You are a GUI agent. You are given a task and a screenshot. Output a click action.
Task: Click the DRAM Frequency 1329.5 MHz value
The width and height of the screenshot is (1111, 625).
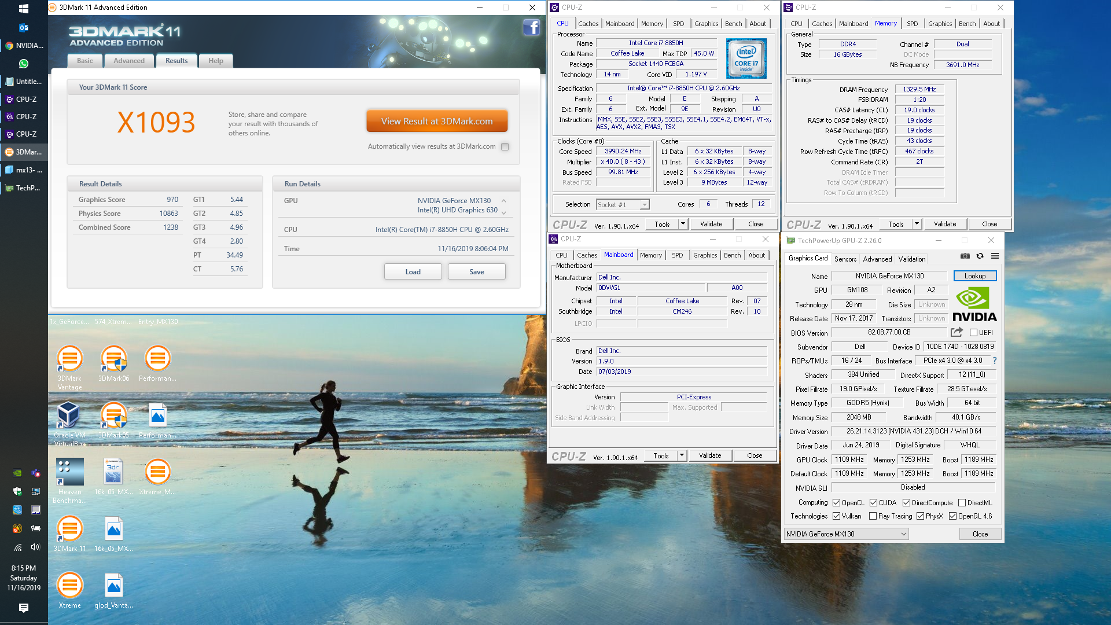(919, 89)
